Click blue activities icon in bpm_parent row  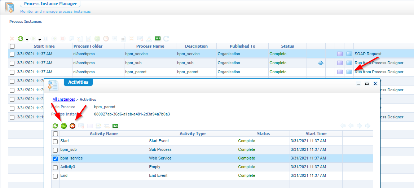pyautogui.click(x=349, y=72)
